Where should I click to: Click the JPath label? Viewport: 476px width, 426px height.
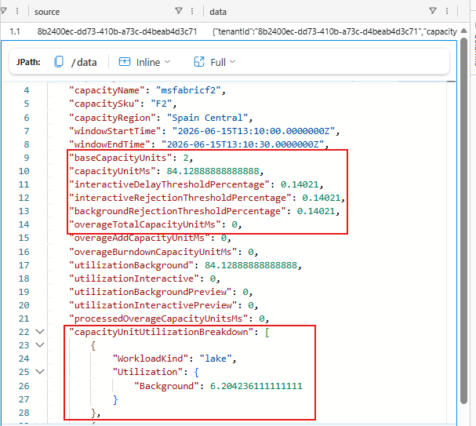tap(28, 62)
